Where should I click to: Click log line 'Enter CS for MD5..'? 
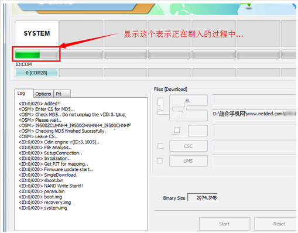(x=46, y=109)
